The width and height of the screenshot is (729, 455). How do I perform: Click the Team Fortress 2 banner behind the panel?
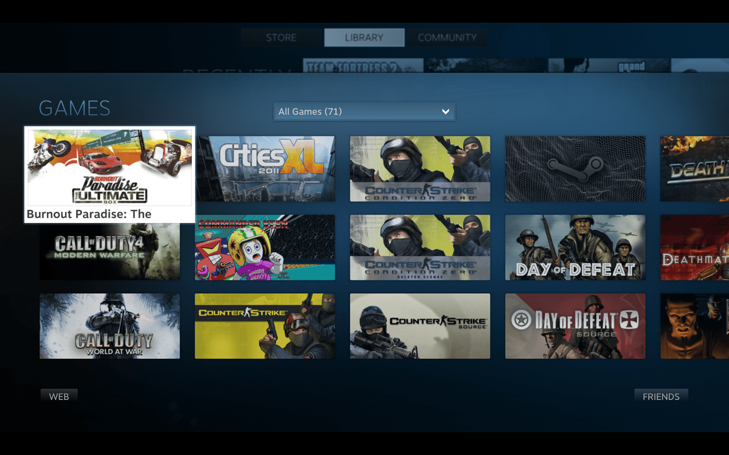[x=363, y=65]
